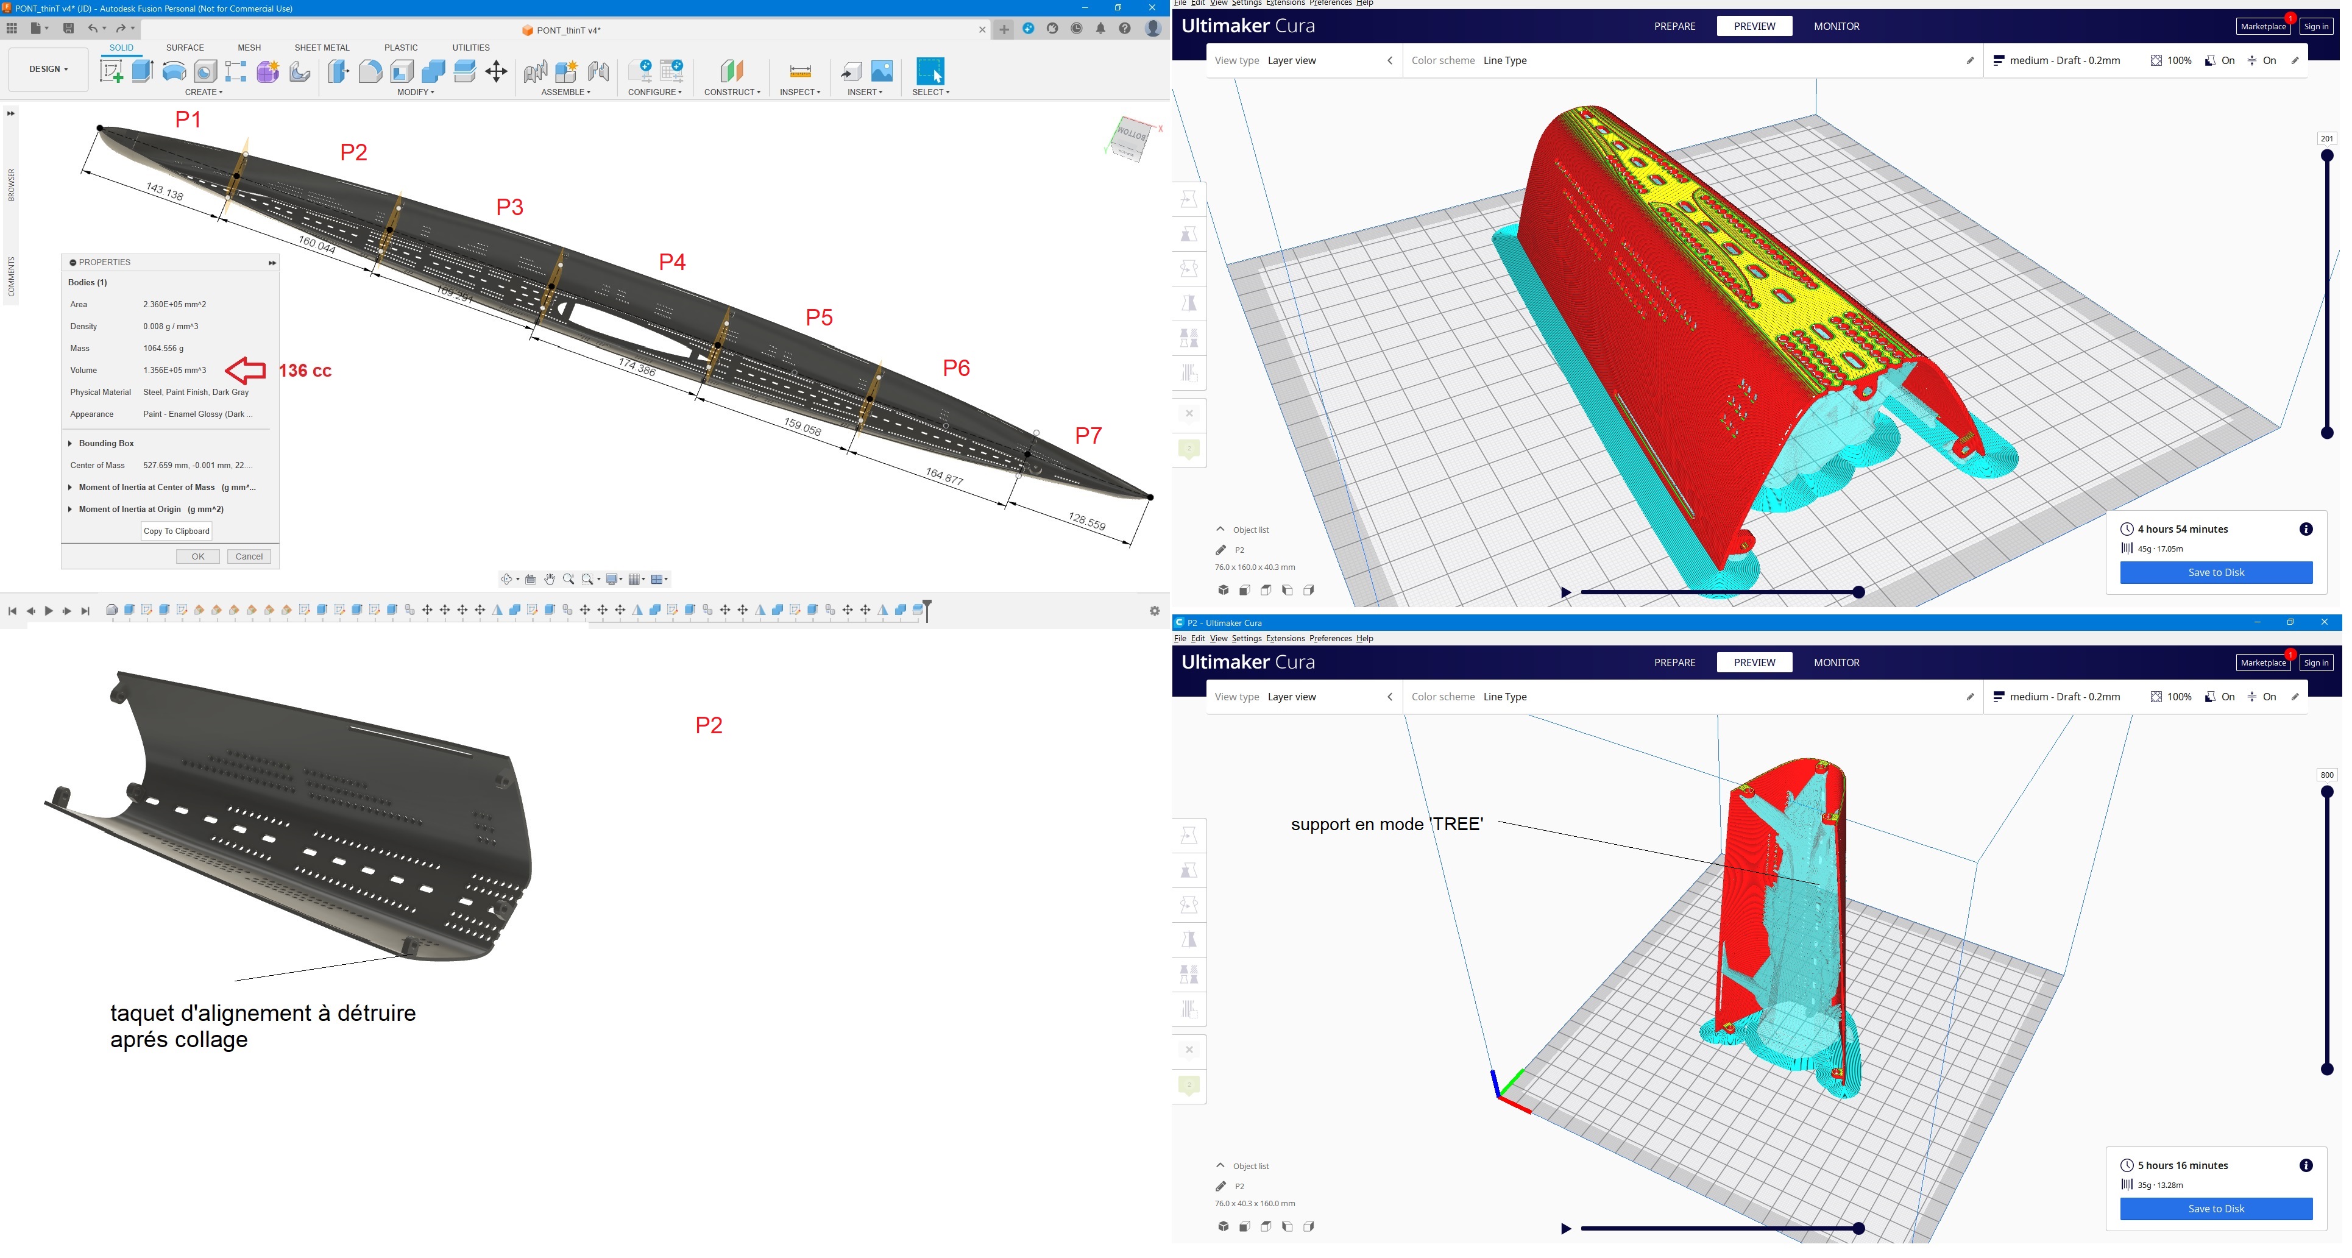Viewport: 2352px width, 1258px height.
Task: Click the Measure ruler icon
Action: click(x=800, y=71)
